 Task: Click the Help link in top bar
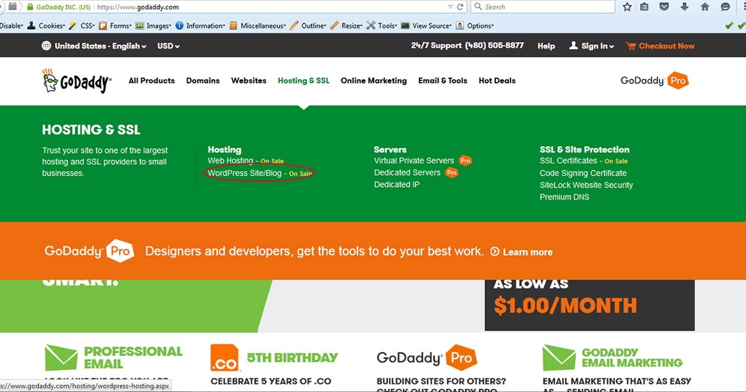coord(546,46)
